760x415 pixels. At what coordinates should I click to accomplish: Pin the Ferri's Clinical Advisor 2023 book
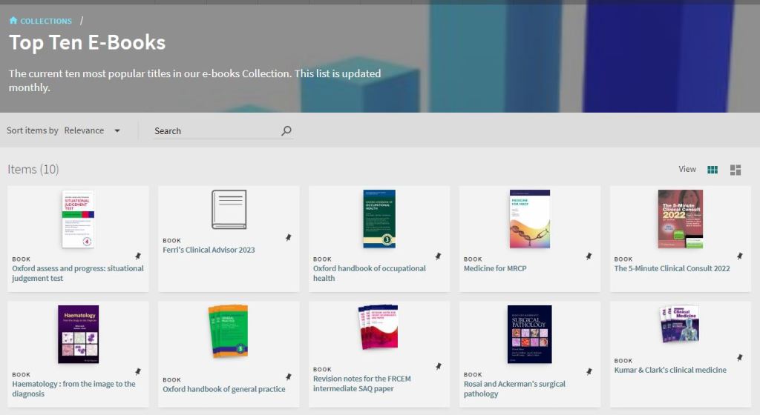(x=288, y=238)
